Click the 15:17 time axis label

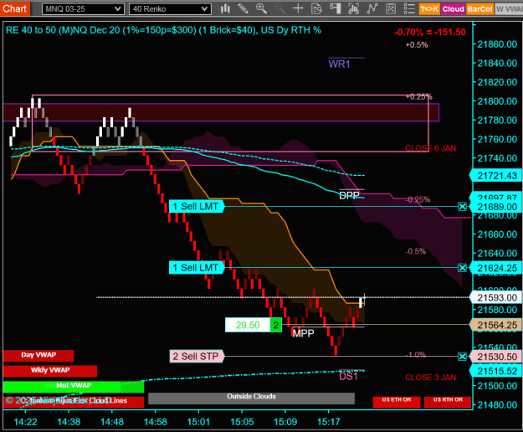(x=328, y=422)
